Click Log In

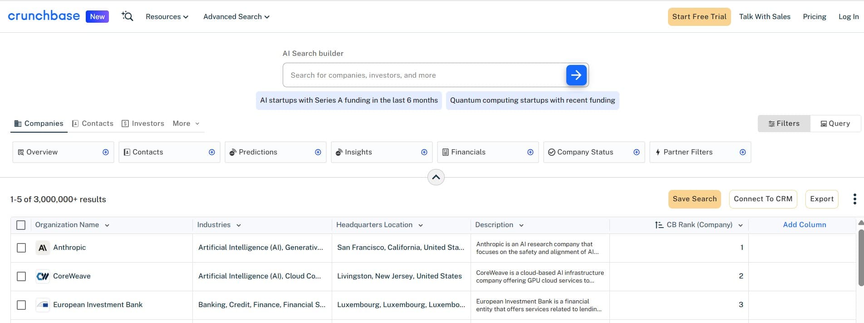pyautogui.click(x=849, y=17)
